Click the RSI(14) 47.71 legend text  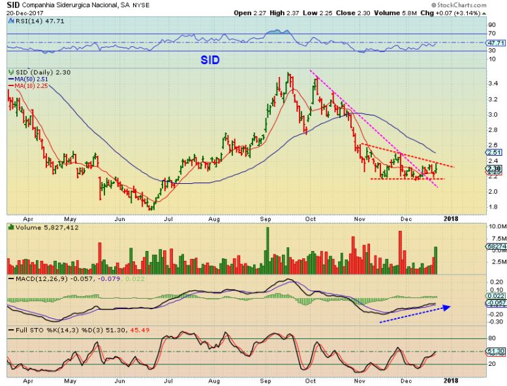pos(39,22)
